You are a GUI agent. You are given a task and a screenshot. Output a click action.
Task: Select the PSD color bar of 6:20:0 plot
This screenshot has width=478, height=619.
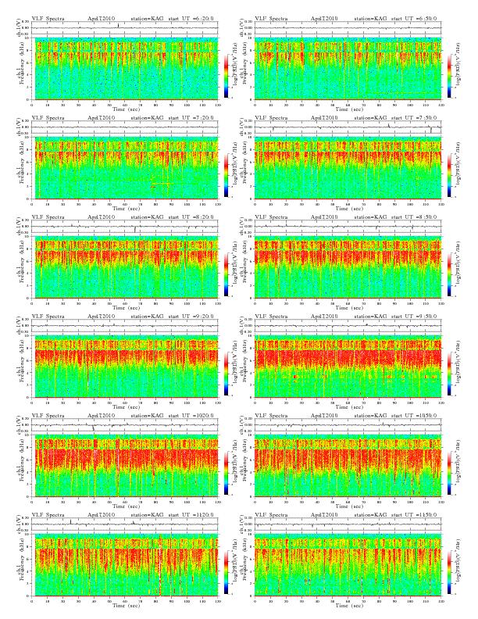(x=226, y=76)
